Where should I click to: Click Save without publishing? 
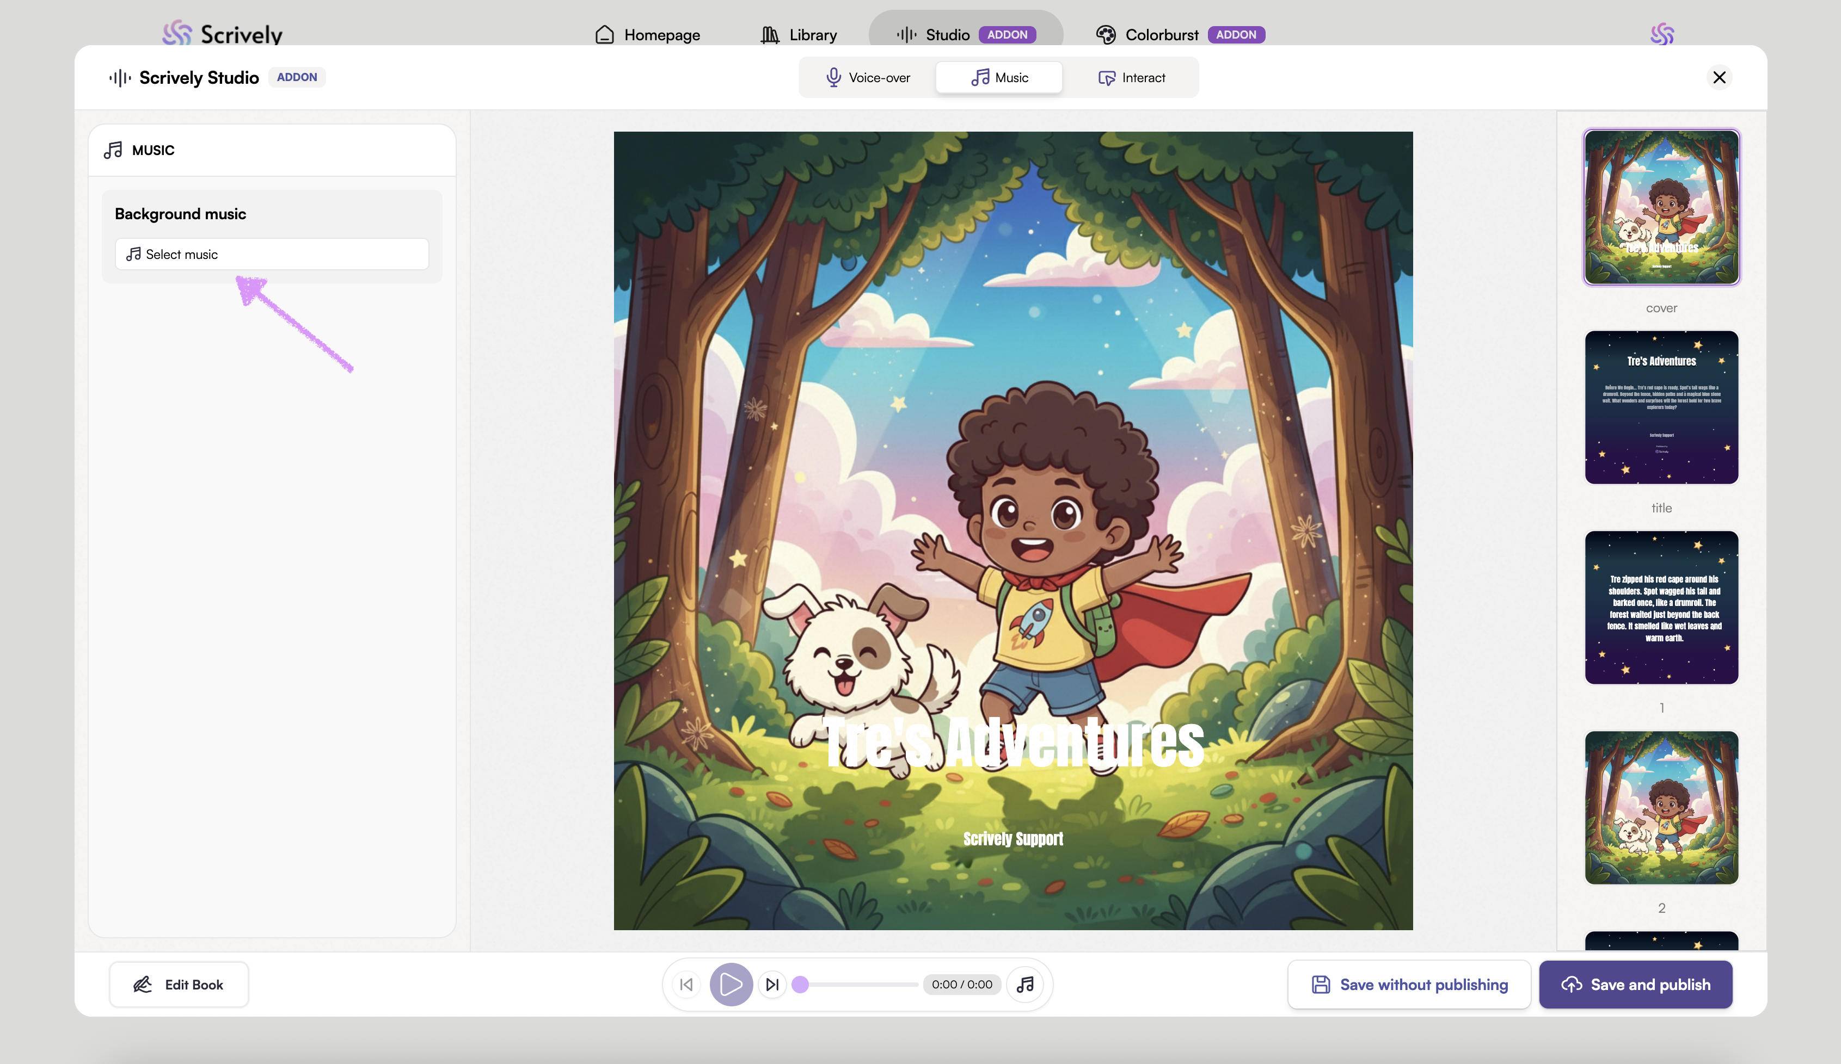pos(1409,985)
